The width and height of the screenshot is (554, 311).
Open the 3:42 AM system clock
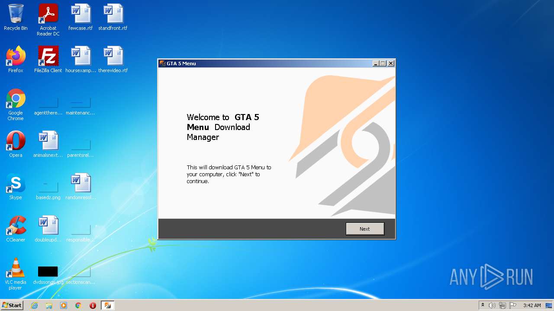point(532,305)
